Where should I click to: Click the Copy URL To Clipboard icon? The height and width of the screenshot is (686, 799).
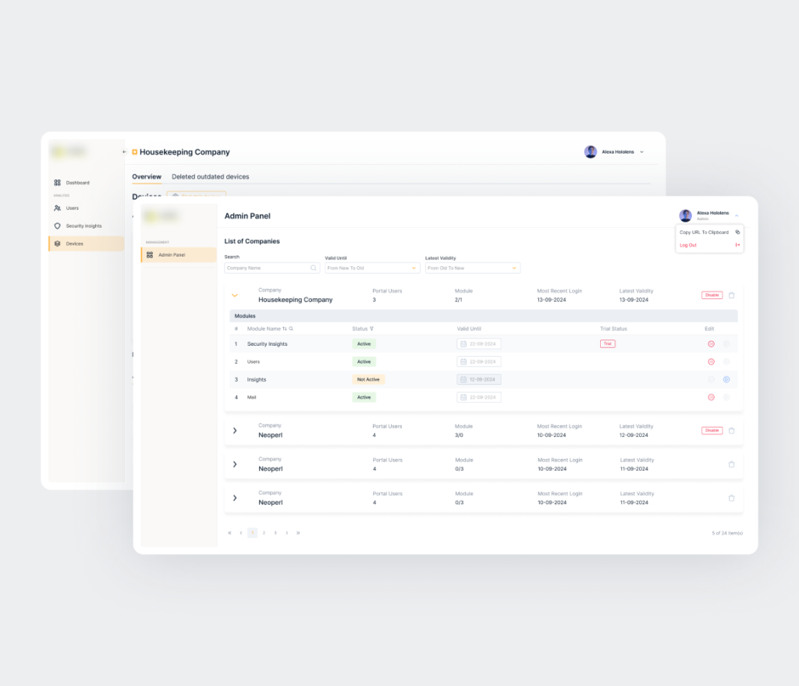point(737,232)
